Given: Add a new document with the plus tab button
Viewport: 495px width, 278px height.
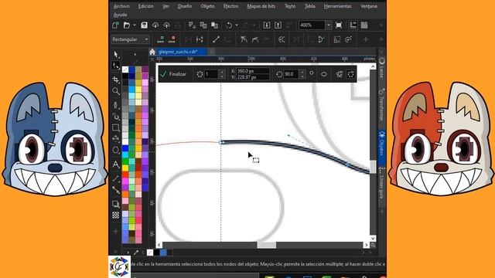Looking at the screenshot, I should pos(211,52).
